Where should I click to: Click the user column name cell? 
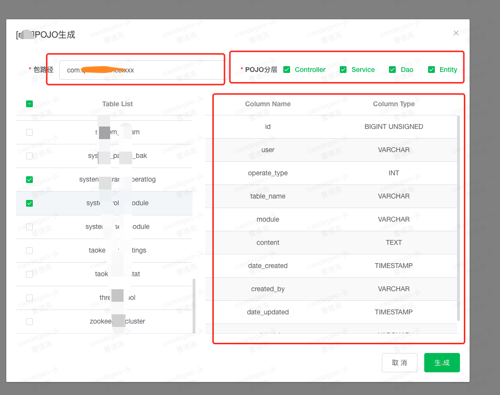pyautogui.click(x=267, y=150)
